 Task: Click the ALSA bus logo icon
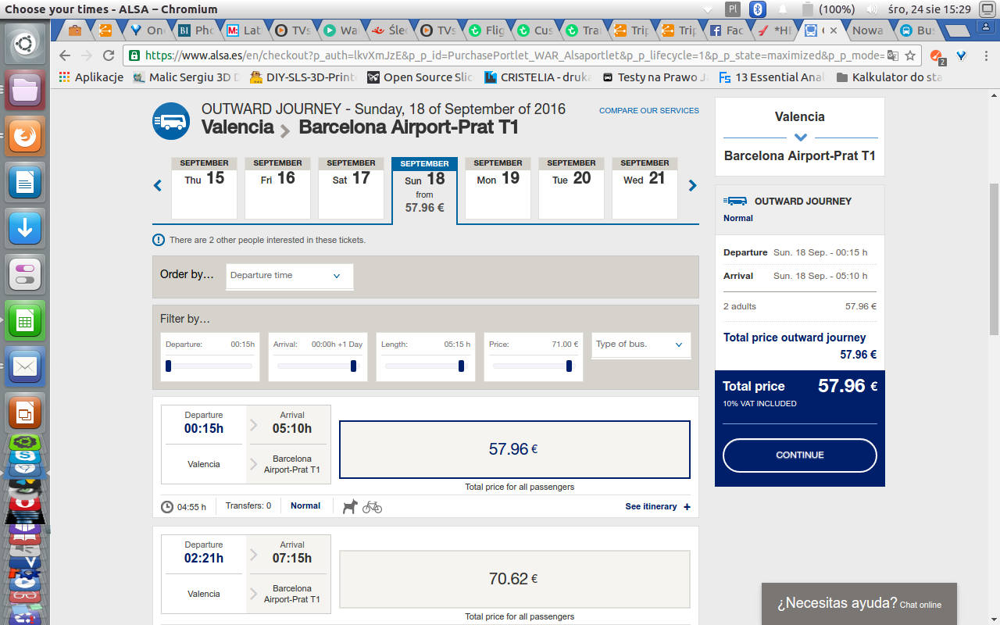pos(171,121)
